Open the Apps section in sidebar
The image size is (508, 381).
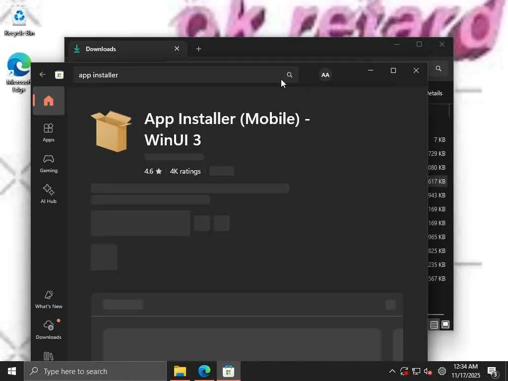coord(49,132)
